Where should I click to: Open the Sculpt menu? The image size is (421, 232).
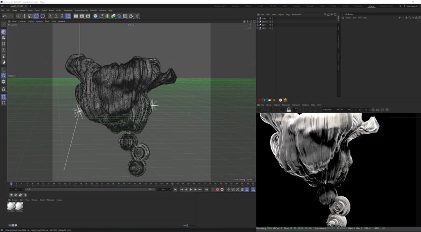tap(59, 10)
